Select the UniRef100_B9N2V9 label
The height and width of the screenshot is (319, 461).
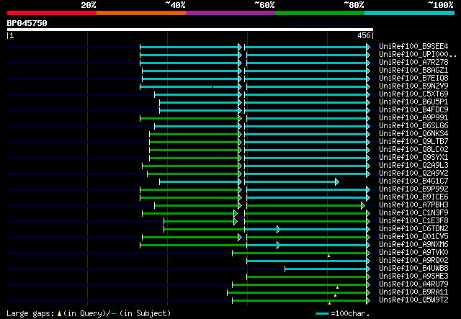[x=413, y=86]
